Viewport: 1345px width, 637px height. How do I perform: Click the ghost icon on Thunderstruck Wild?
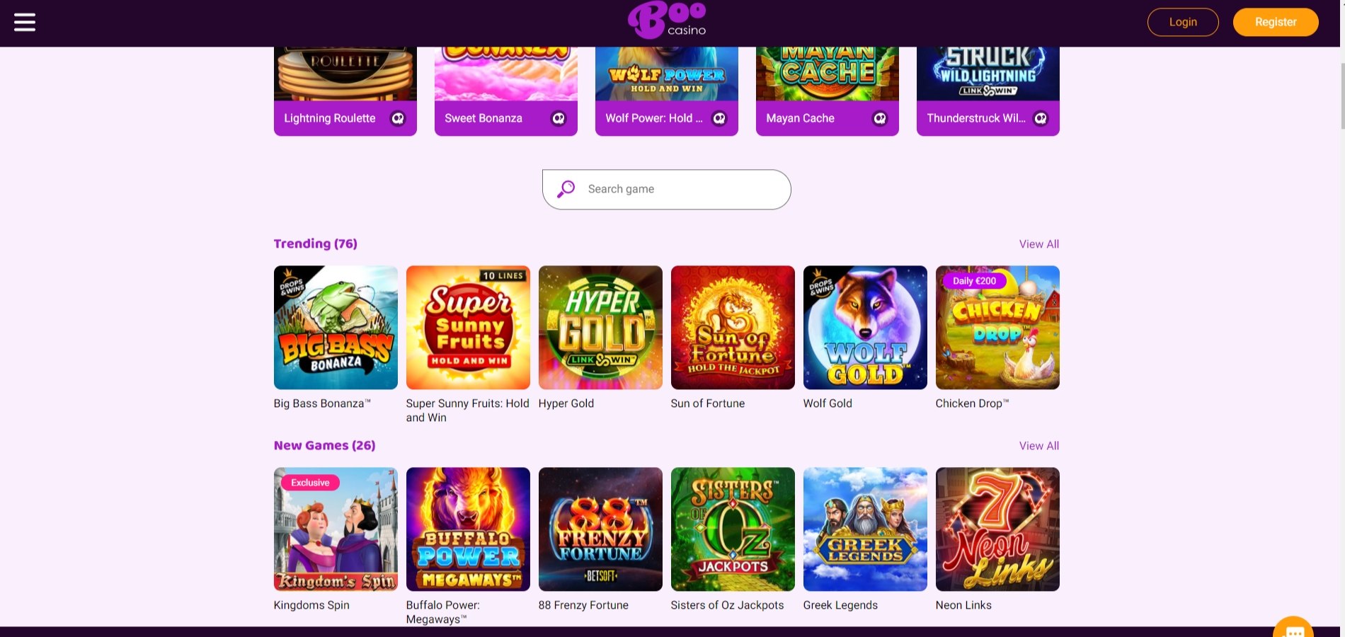pos(1041,118)
